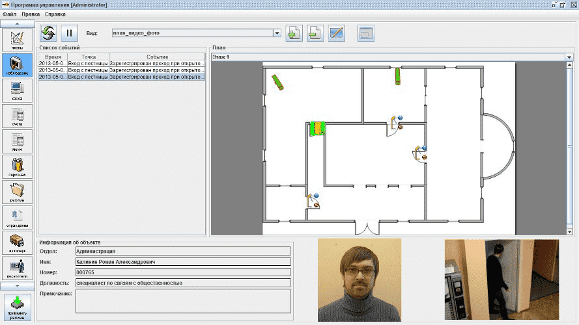This screenshot has height=325, width=579.
Task: Expand the Этаж 1 floor dropdown
Action: (x=569, y=57)
